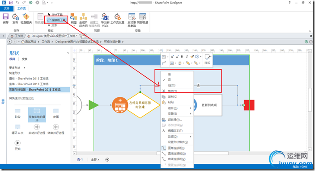Click the Undo arrow in title bar
Screen dimensions: 315x171
pyautogui.click(x=17, y=3)
